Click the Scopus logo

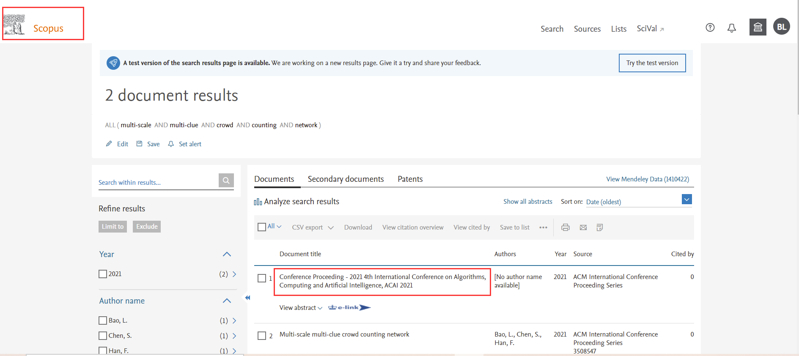coord(34,25)
